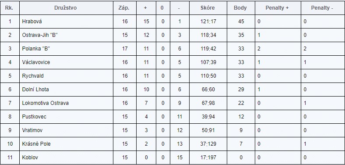Click the Záp. column header
Image resolution: width=345 pixels, height=165 pixels.
pos(124,8)
